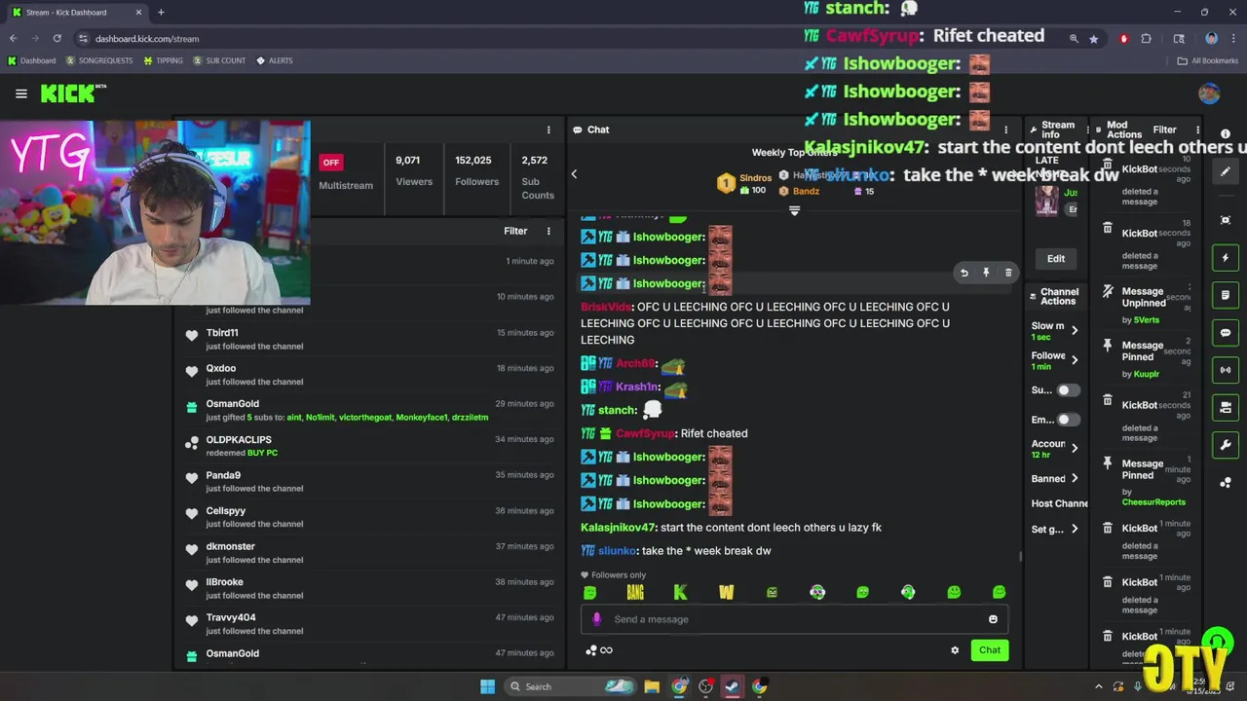Select the chat bubble icon in right sidebar
The height and width of the screenshot is (701, 1247).
point(1226,333)
